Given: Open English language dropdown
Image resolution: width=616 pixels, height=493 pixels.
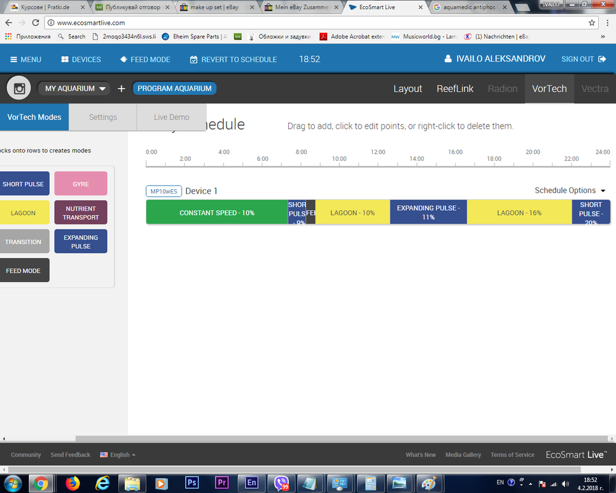Looking at the screenshot, I should point(118,454).
